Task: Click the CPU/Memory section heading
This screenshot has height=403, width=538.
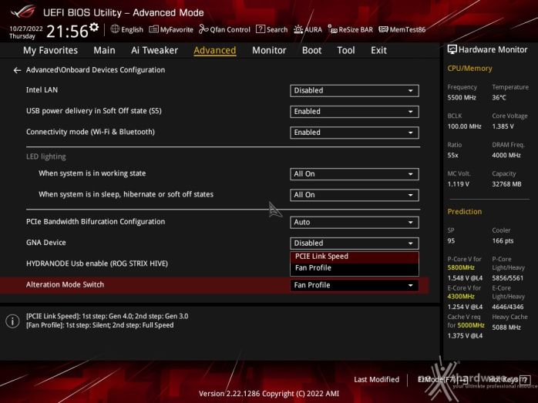Action: [x=469, y=69]
